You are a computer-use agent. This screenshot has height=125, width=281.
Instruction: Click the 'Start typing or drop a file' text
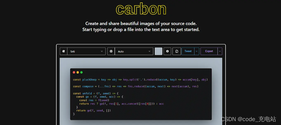[141, 29]
